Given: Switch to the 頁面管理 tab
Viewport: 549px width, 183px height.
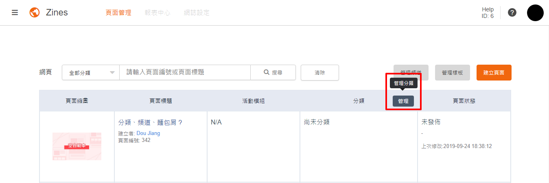Looking at the screenshot, I should tap(118, 13).
